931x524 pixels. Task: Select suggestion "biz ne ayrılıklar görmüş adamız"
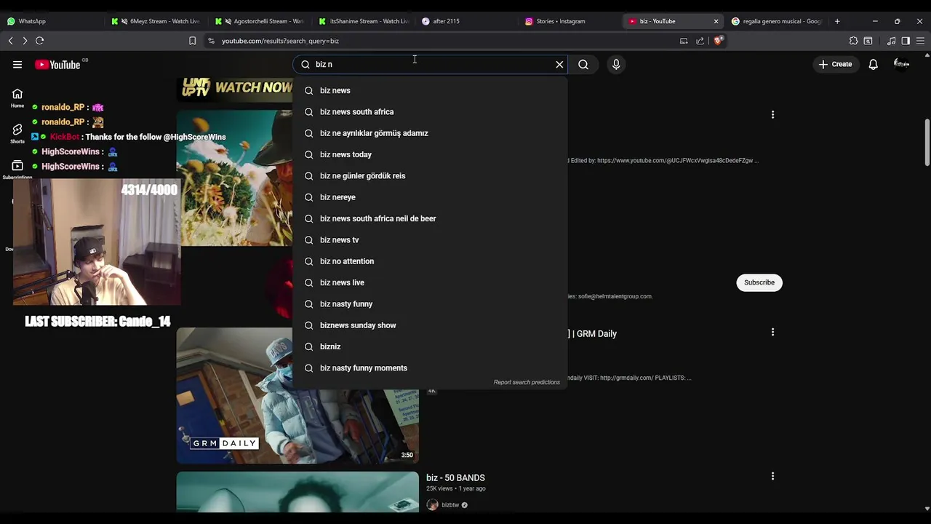(430, 133)
